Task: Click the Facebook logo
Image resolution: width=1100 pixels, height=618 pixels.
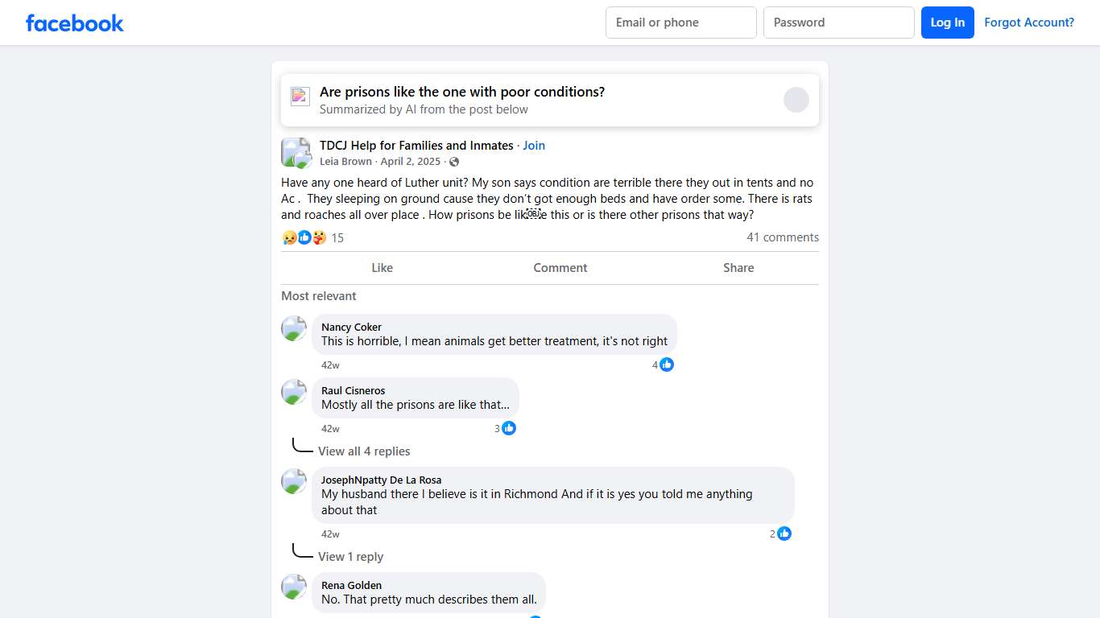Action: [x=75, y=23]
